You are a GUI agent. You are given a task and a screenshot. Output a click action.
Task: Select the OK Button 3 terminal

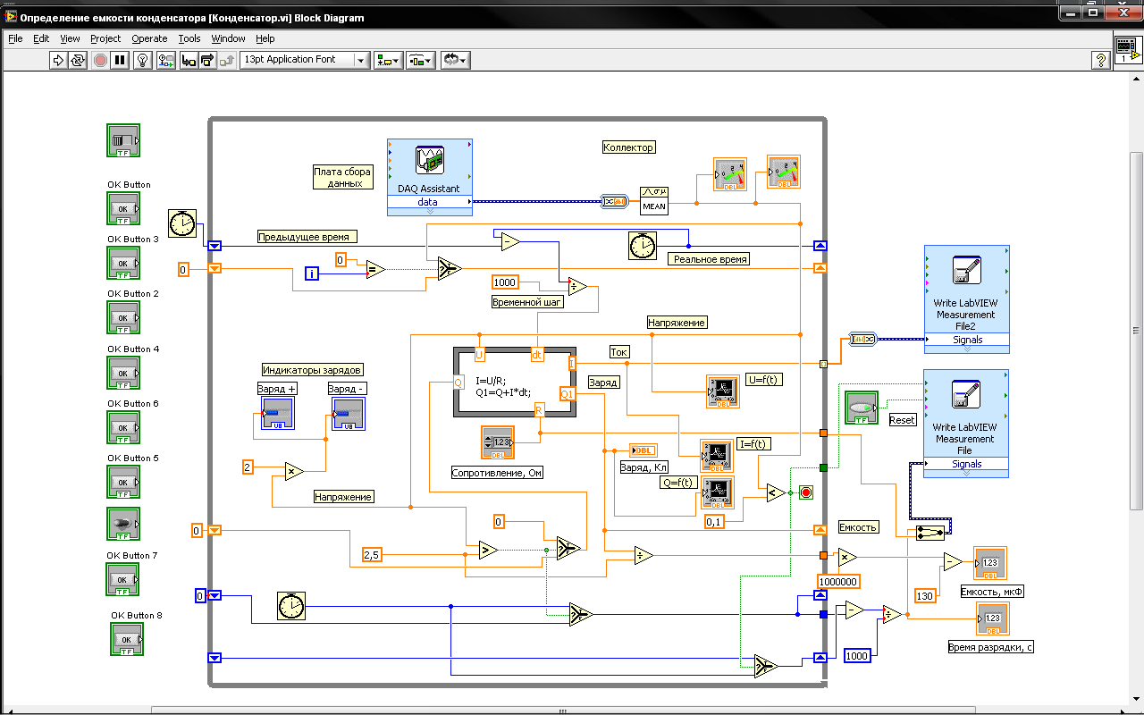(x=123, y=264)
